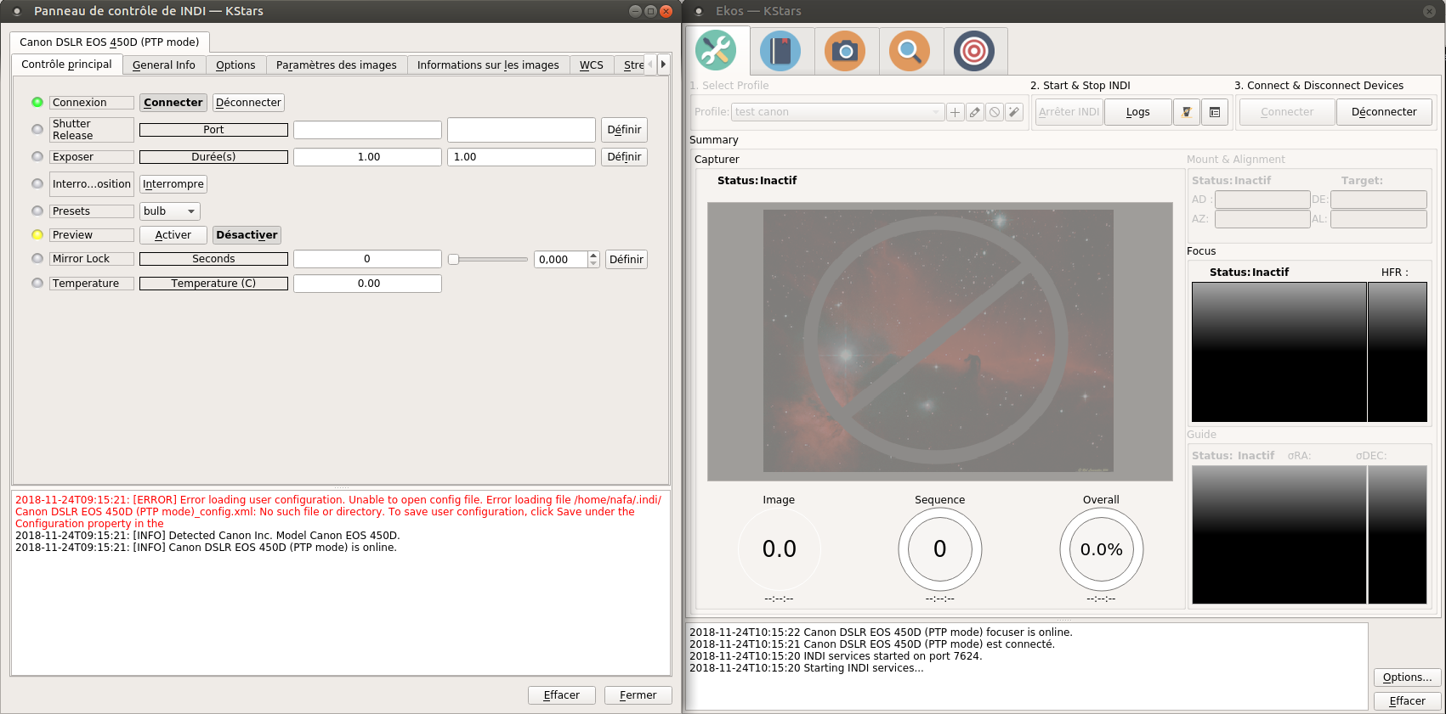1446x714 pixels.
Task: Open the Informations sur les images tab
Action: click(x=488, y=65)
